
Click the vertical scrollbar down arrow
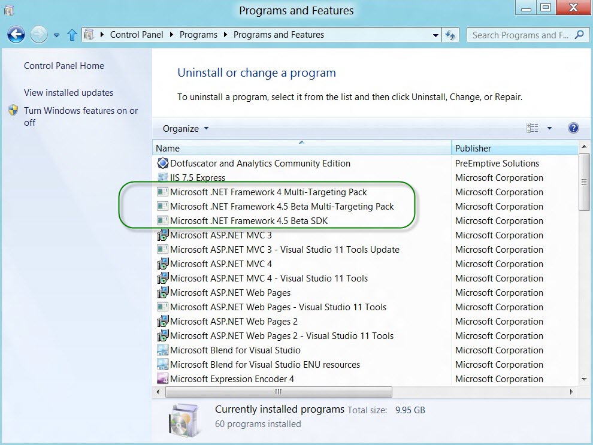click(x=584, y=379)
